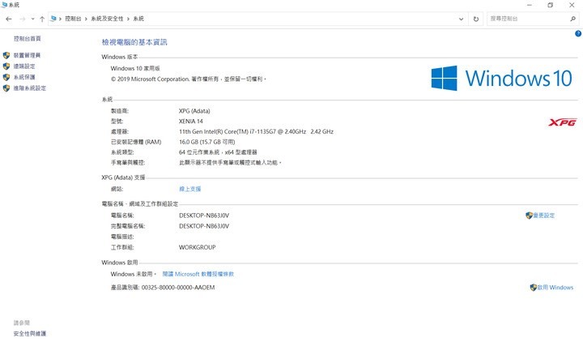
Task: Select the computer name DESKTOP-NB63J0V
Action: coord(204,216)
